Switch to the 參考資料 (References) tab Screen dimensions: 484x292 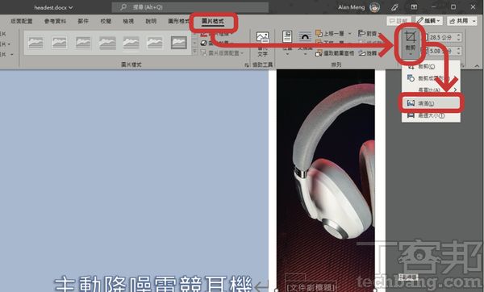pos(55,21)
